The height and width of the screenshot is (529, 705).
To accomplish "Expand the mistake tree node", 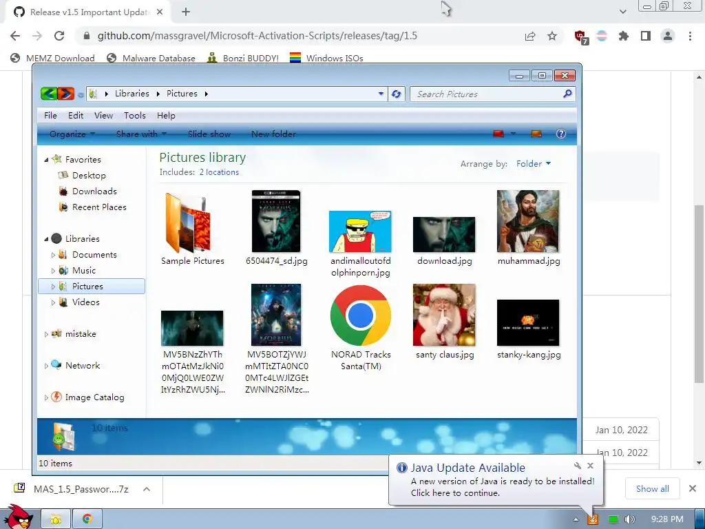I will pyautogui.click(x=46, y=334).
